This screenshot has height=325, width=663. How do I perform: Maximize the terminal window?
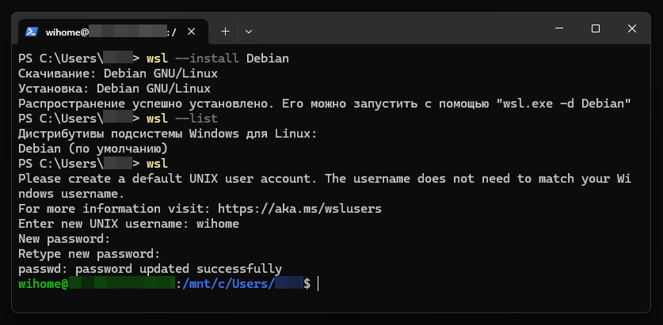[x=596, y=28]
